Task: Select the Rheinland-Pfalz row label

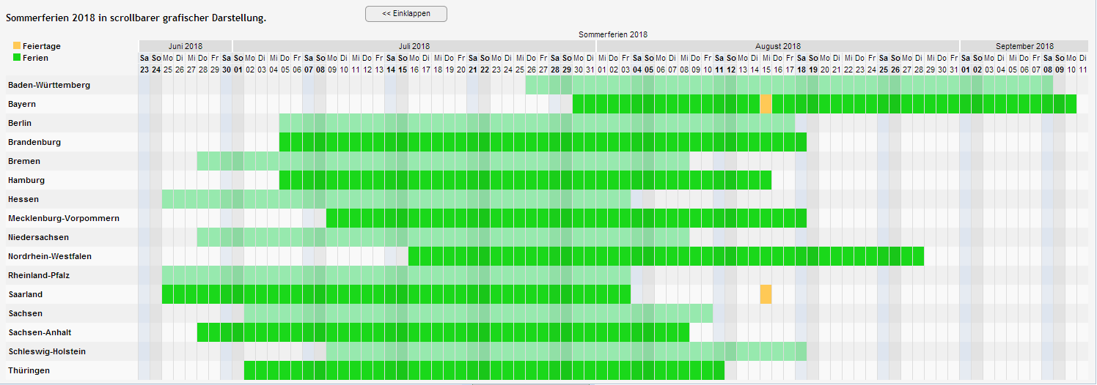Action: coord(39,275)
